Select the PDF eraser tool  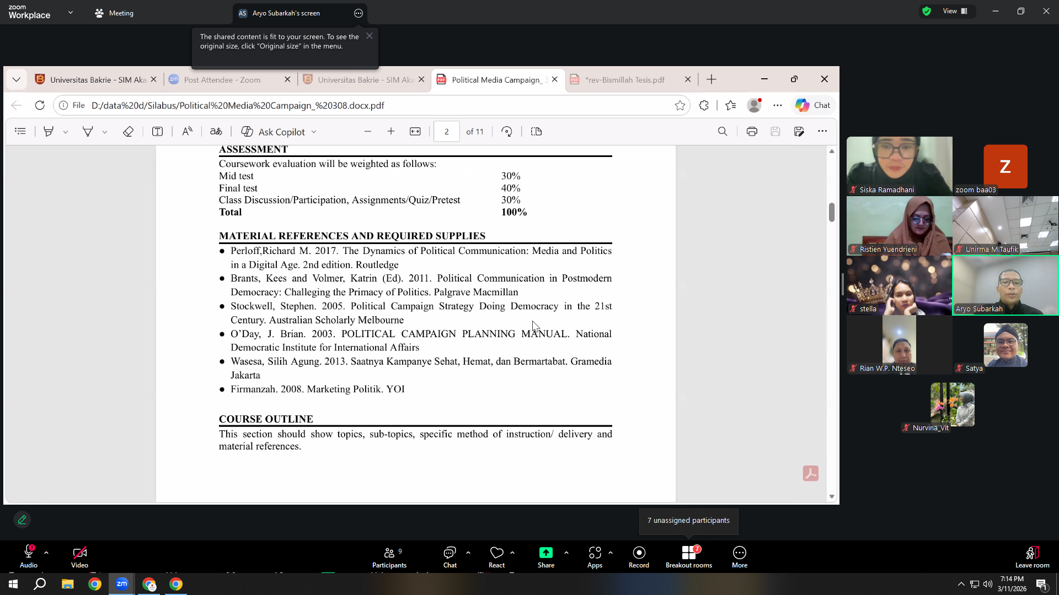128,132
